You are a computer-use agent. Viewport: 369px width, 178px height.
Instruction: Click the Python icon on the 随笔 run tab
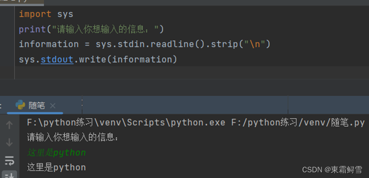pos(21,105)
